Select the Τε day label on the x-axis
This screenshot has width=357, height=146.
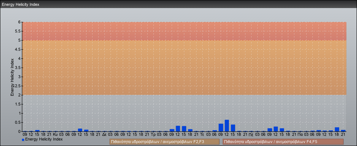(x=202, y=135)
